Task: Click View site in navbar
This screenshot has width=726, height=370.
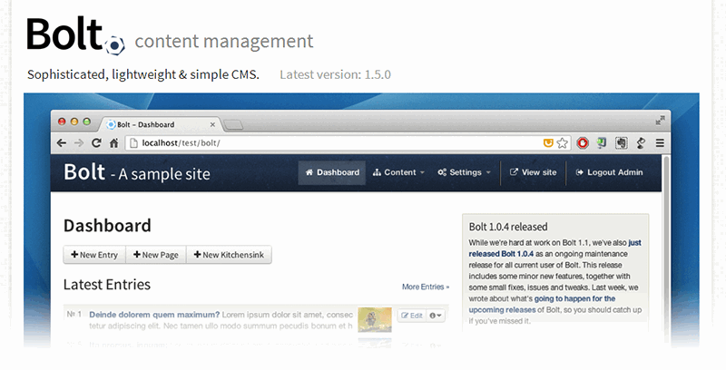Action: [x=534, y=172]
